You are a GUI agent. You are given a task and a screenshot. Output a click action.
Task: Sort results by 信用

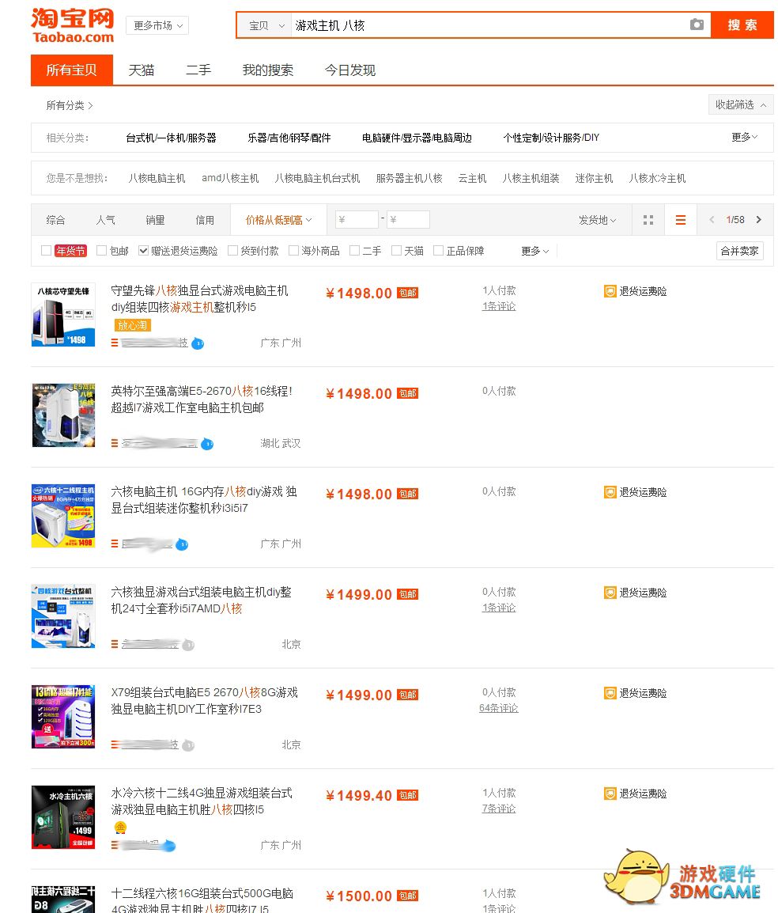(205, 220)
